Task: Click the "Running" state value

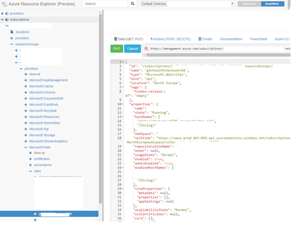Action: pos(159,113)
